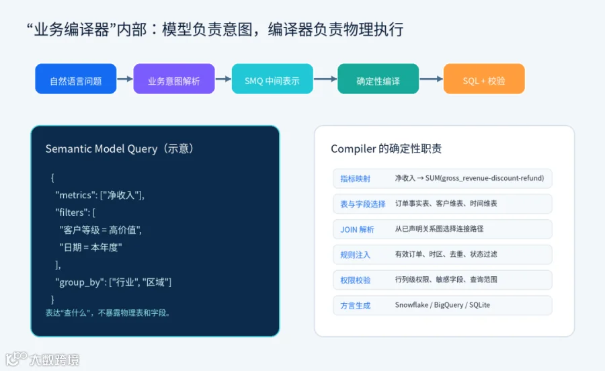
Task: Select the 表与字段选择 label
Action: click(363, 204)
